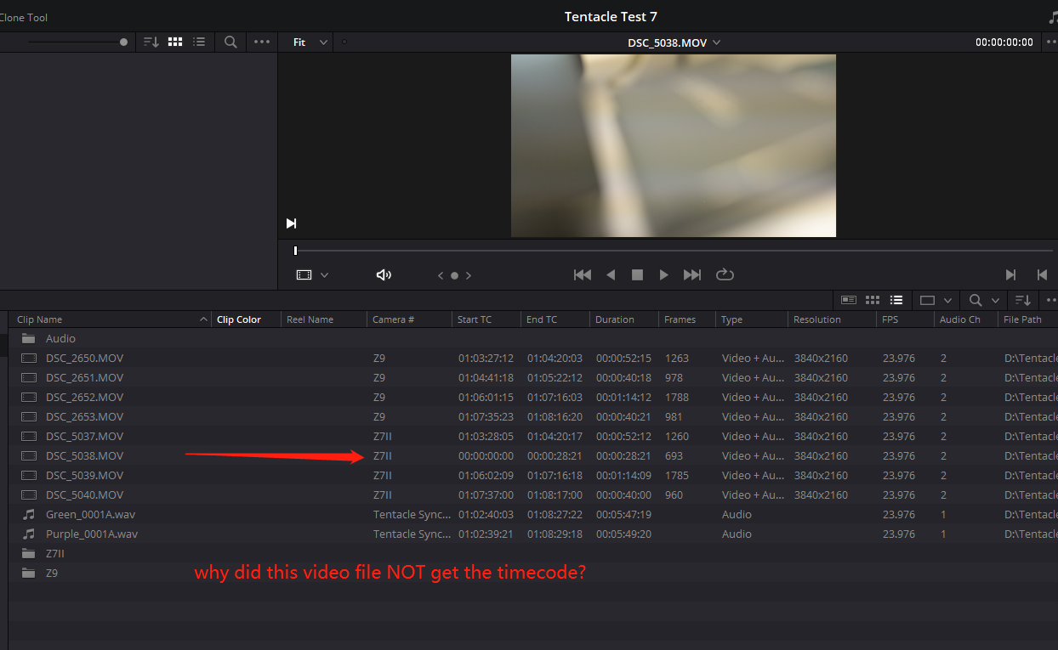Sort by Camera # column
The image size is (1058, 650).
393,319
